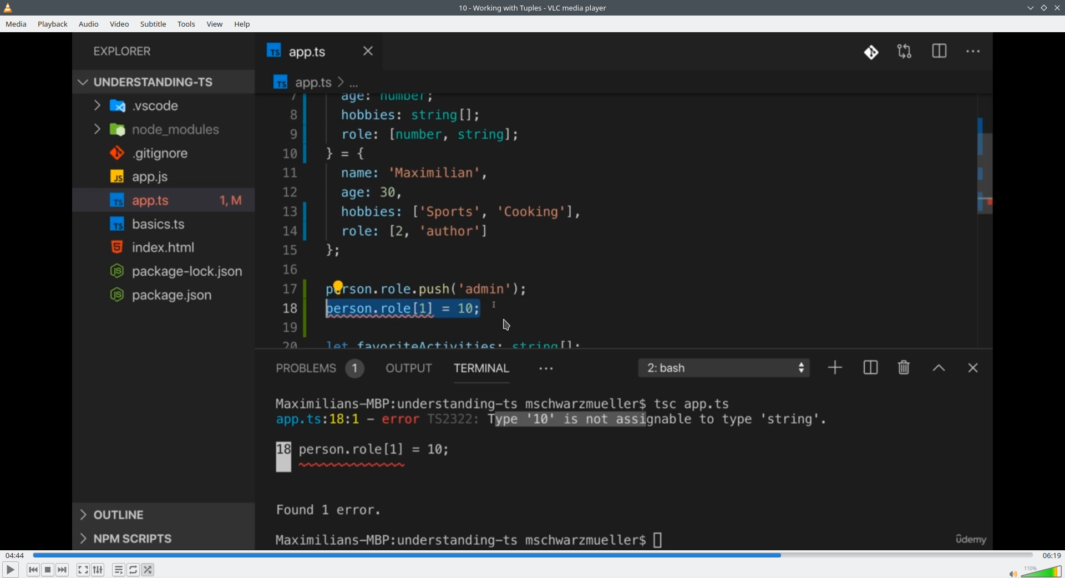Image resolution: width=1065 pixels, height=578 pixels.
Task: Click the git source control diamond icon
Action: point(871,52)
